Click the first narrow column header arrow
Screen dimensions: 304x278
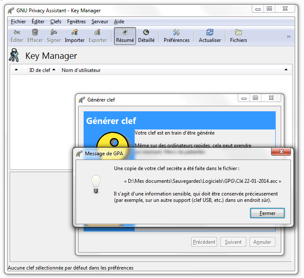tap(16, 70)
